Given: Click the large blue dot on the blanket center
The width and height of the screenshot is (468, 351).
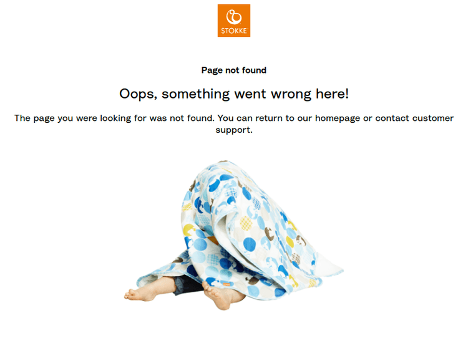Looking at the screenshot, I should [x=249, y=244].
